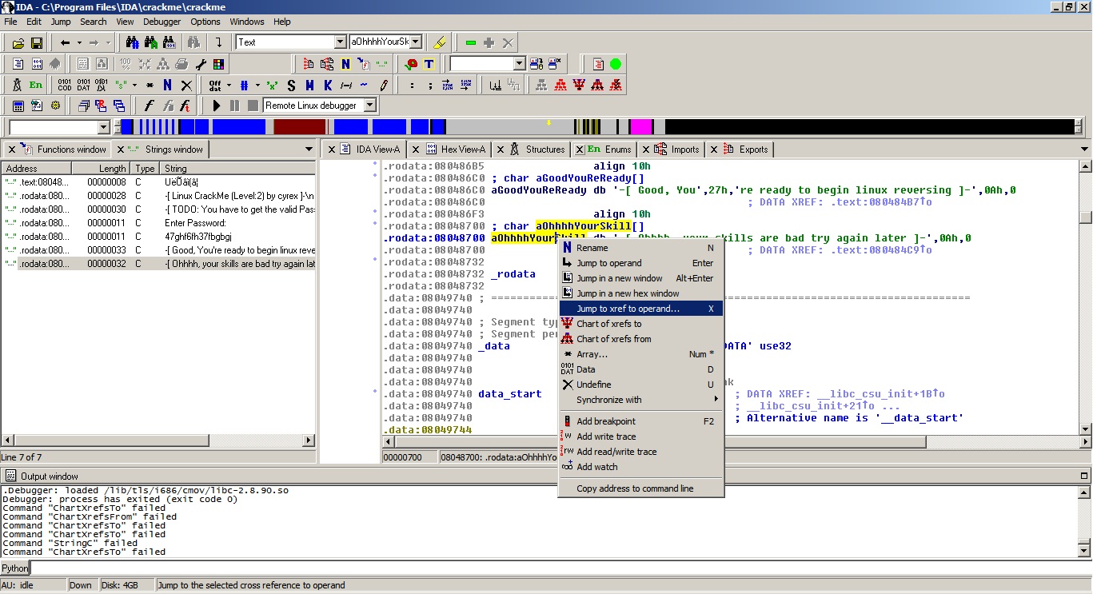Click the Python command line input field
Image resolution: width=1093 pixels, height=594 pixels.
[x=560, y=568]
